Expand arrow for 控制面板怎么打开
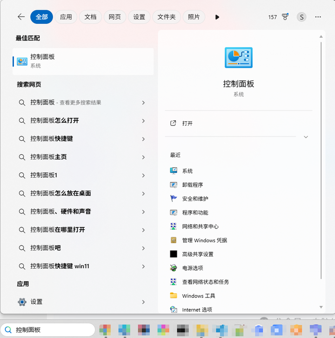The width and height of the screenshot is (335, 338). pos(143,121)
